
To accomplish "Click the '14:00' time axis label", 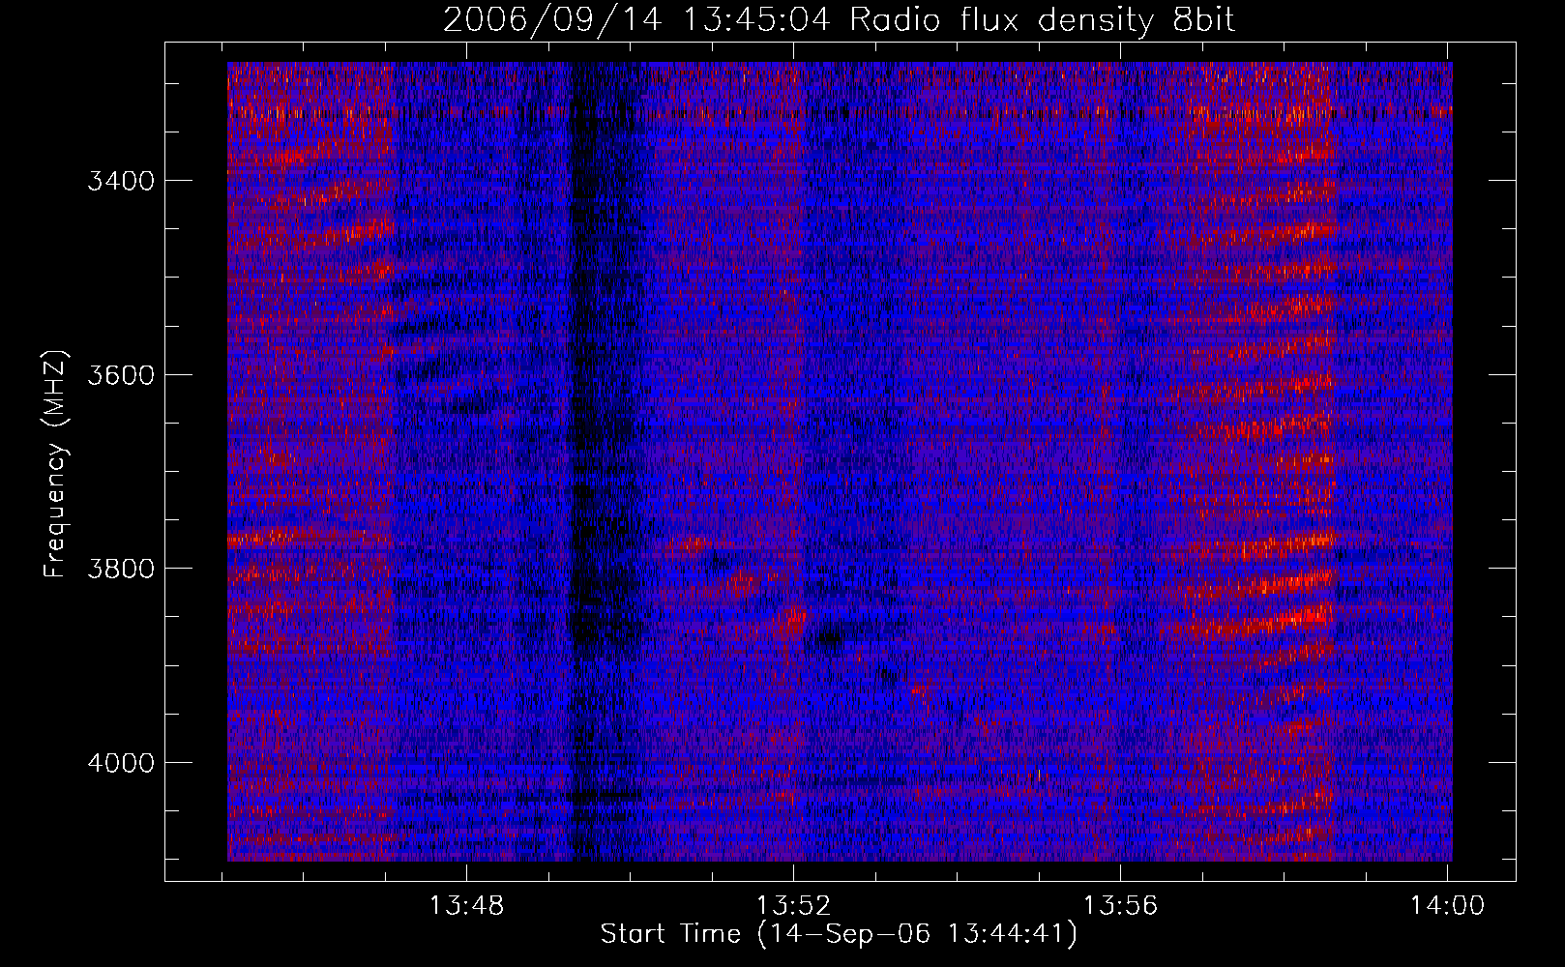I will [x=1447, y=906].
